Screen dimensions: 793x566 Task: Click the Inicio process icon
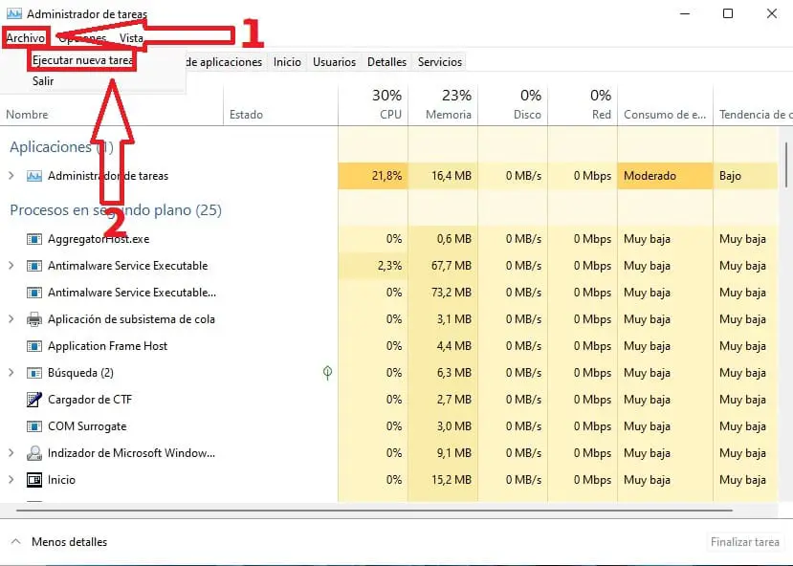click(x=34, y=480)
